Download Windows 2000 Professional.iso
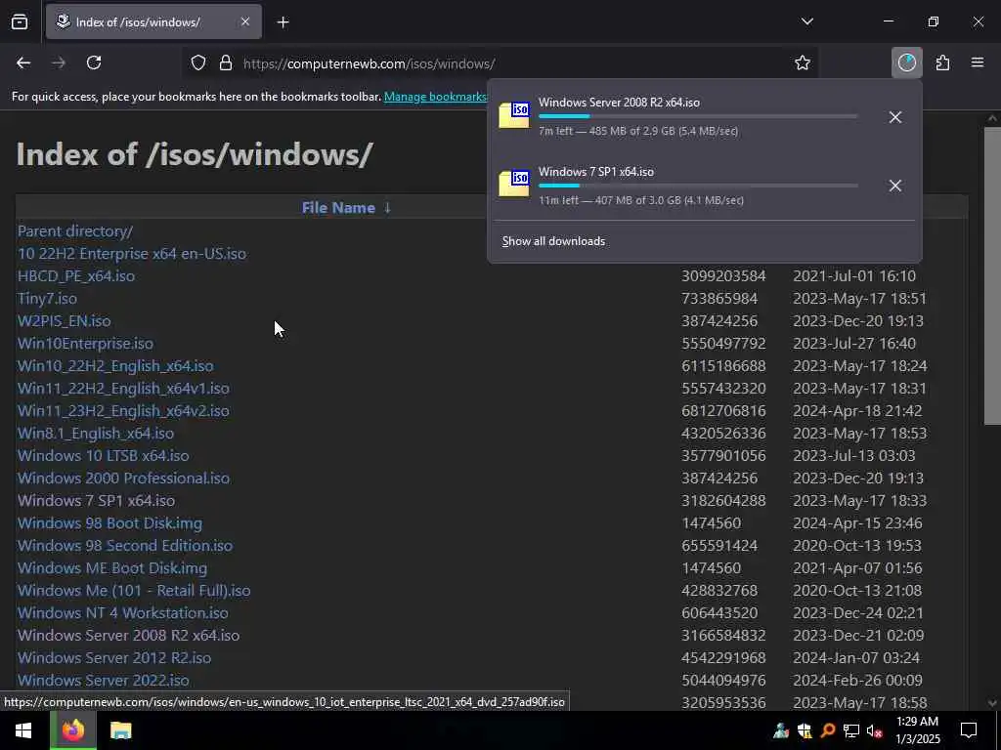Viewport: 1001px width, 750px height. coord(123,479)
